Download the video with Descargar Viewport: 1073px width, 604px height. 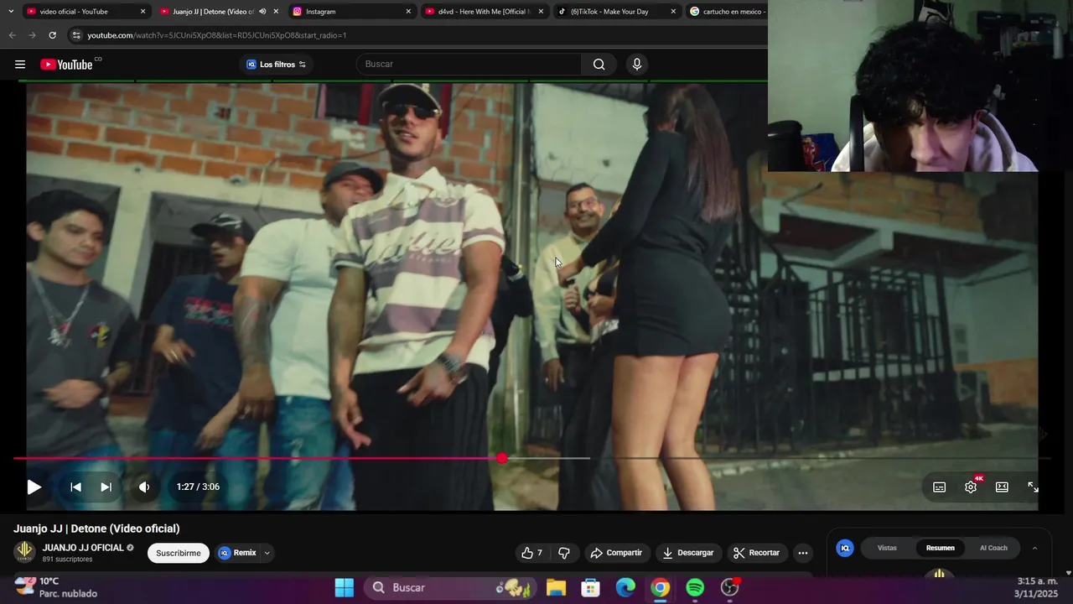(687, 553)
